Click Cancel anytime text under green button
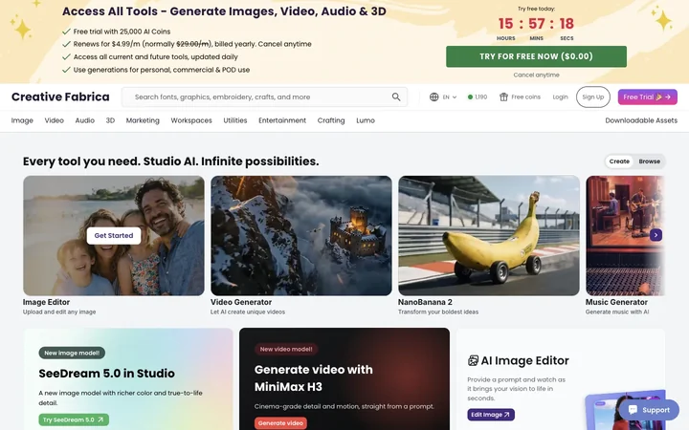The width and height of the screenshot is (689, 430). pyautogui.click(x=536, y=75)
